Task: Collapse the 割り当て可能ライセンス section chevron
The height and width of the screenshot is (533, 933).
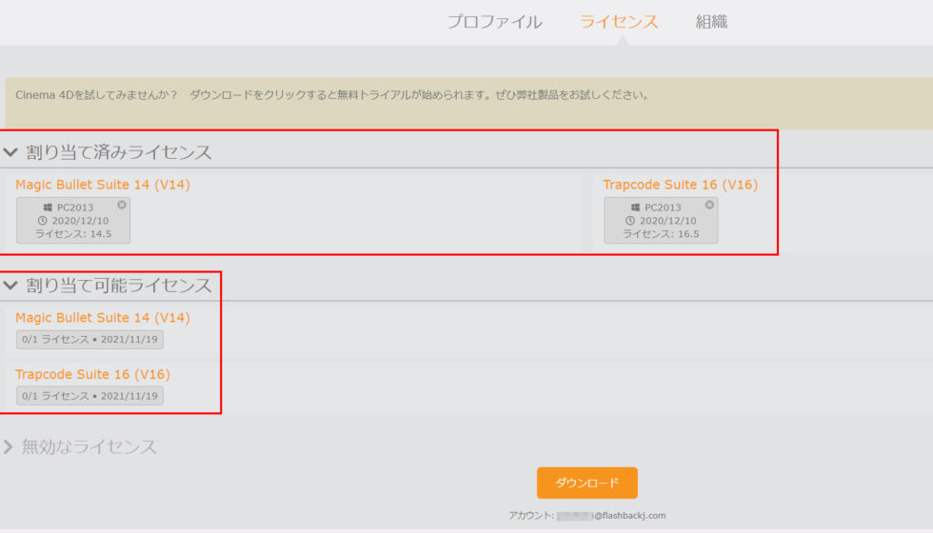Action: 10,286
